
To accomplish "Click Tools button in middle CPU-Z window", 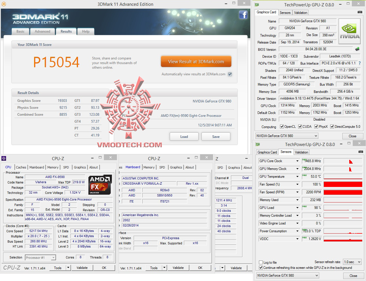I will point(154,268).
